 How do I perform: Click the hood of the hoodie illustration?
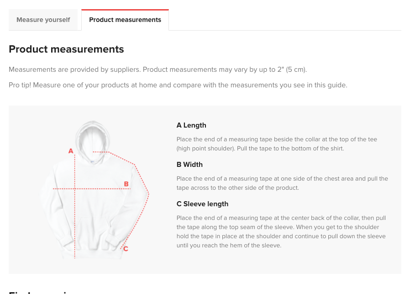click(91, 133)
